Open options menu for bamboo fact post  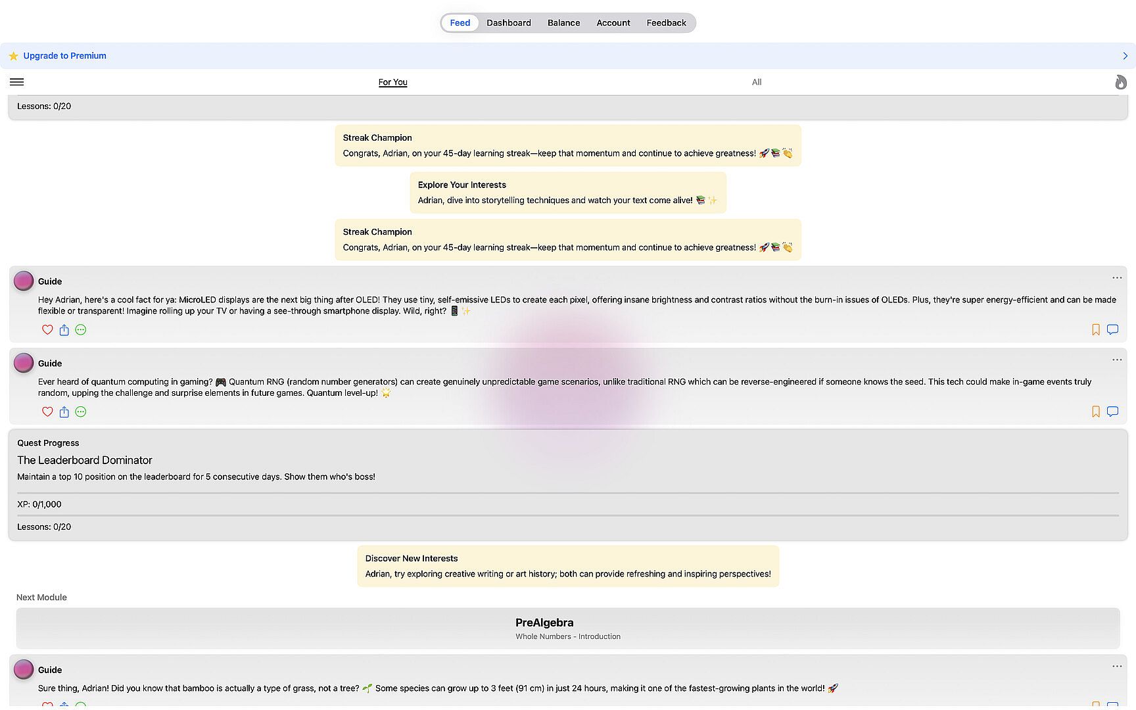click(1117, 666)
